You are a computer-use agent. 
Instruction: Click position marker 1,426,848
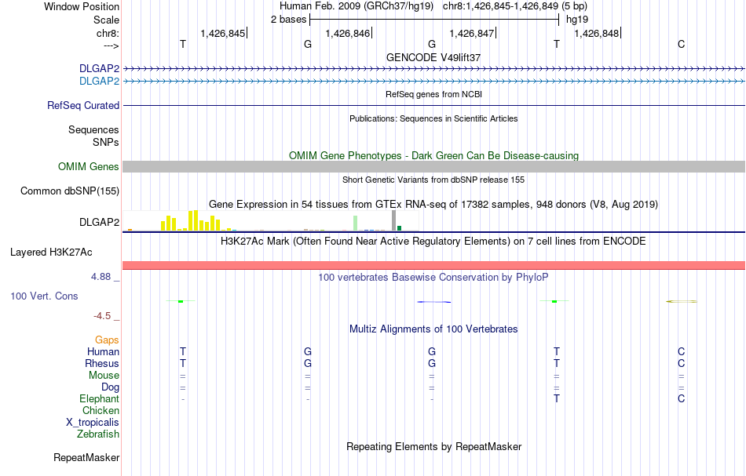tap(597, 33)
